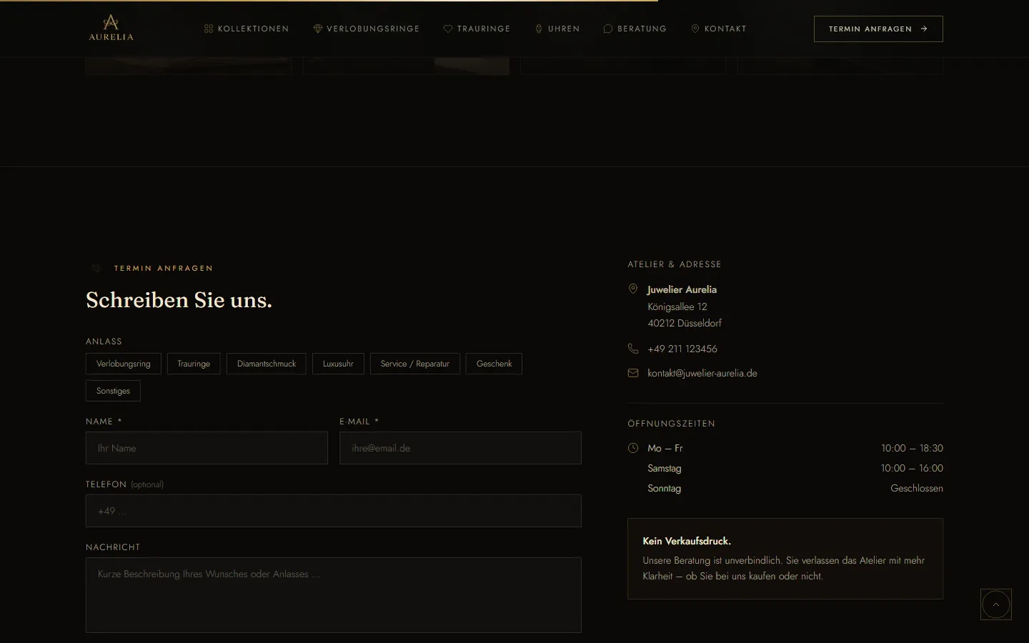
Task: Select the Verlobungsring occasion chip
Action: pyautogui.click(x=124, y=364)
